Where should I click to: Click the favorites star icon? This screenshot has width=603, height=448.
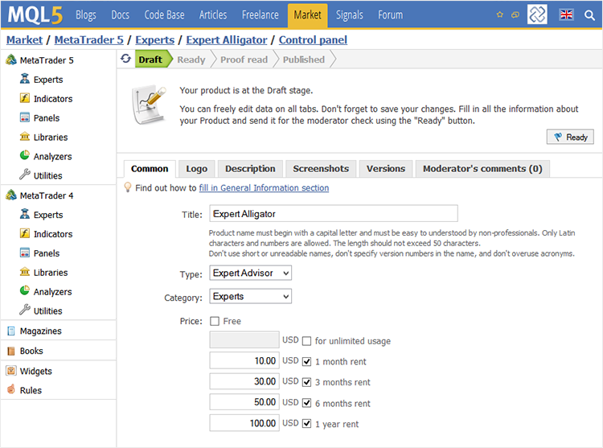coord(500,14)
